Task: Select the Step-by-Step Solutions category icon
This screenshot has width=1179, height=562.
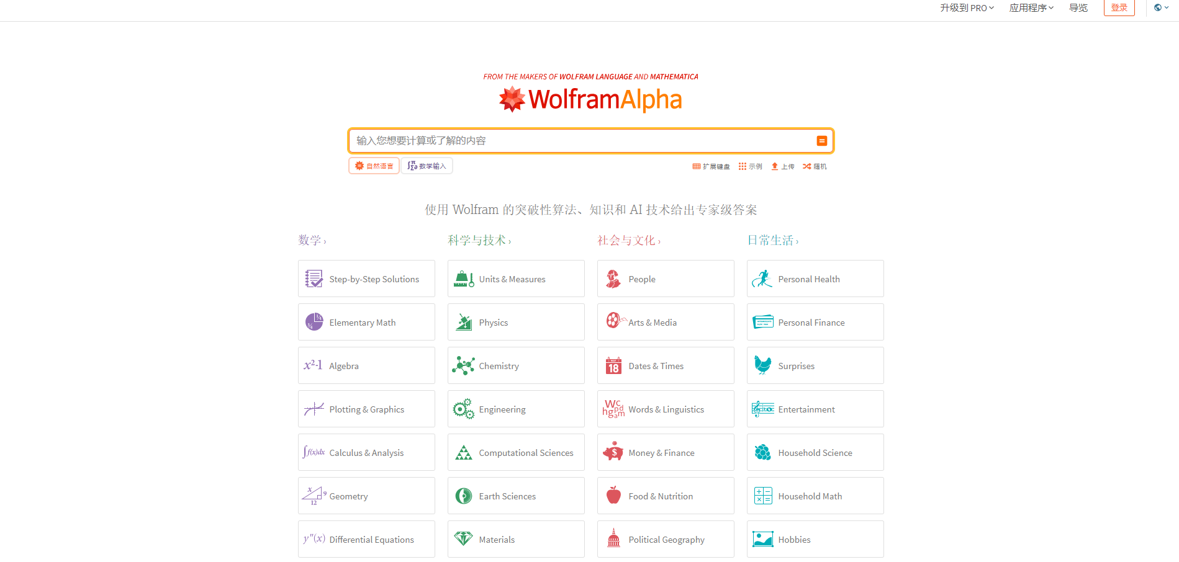Action: tap(314, 279)
